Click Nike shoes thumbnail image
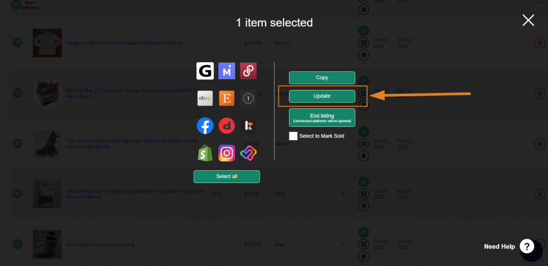 click(x=47, y=93)
